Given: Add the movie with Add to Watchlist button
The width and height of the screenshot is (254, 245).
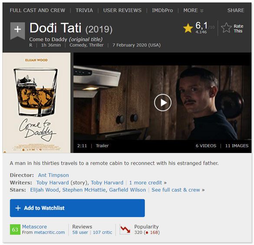Looking at the screenshot, I should tap(77, 208).
